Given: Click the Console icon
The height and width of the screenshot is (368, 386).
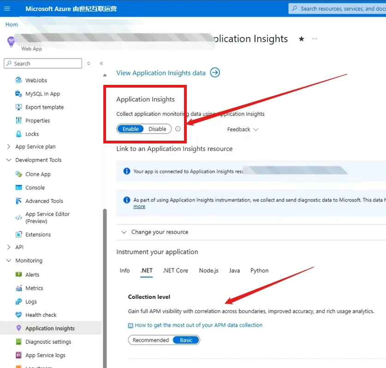Looking at the screenshot, I should point(18,188).
